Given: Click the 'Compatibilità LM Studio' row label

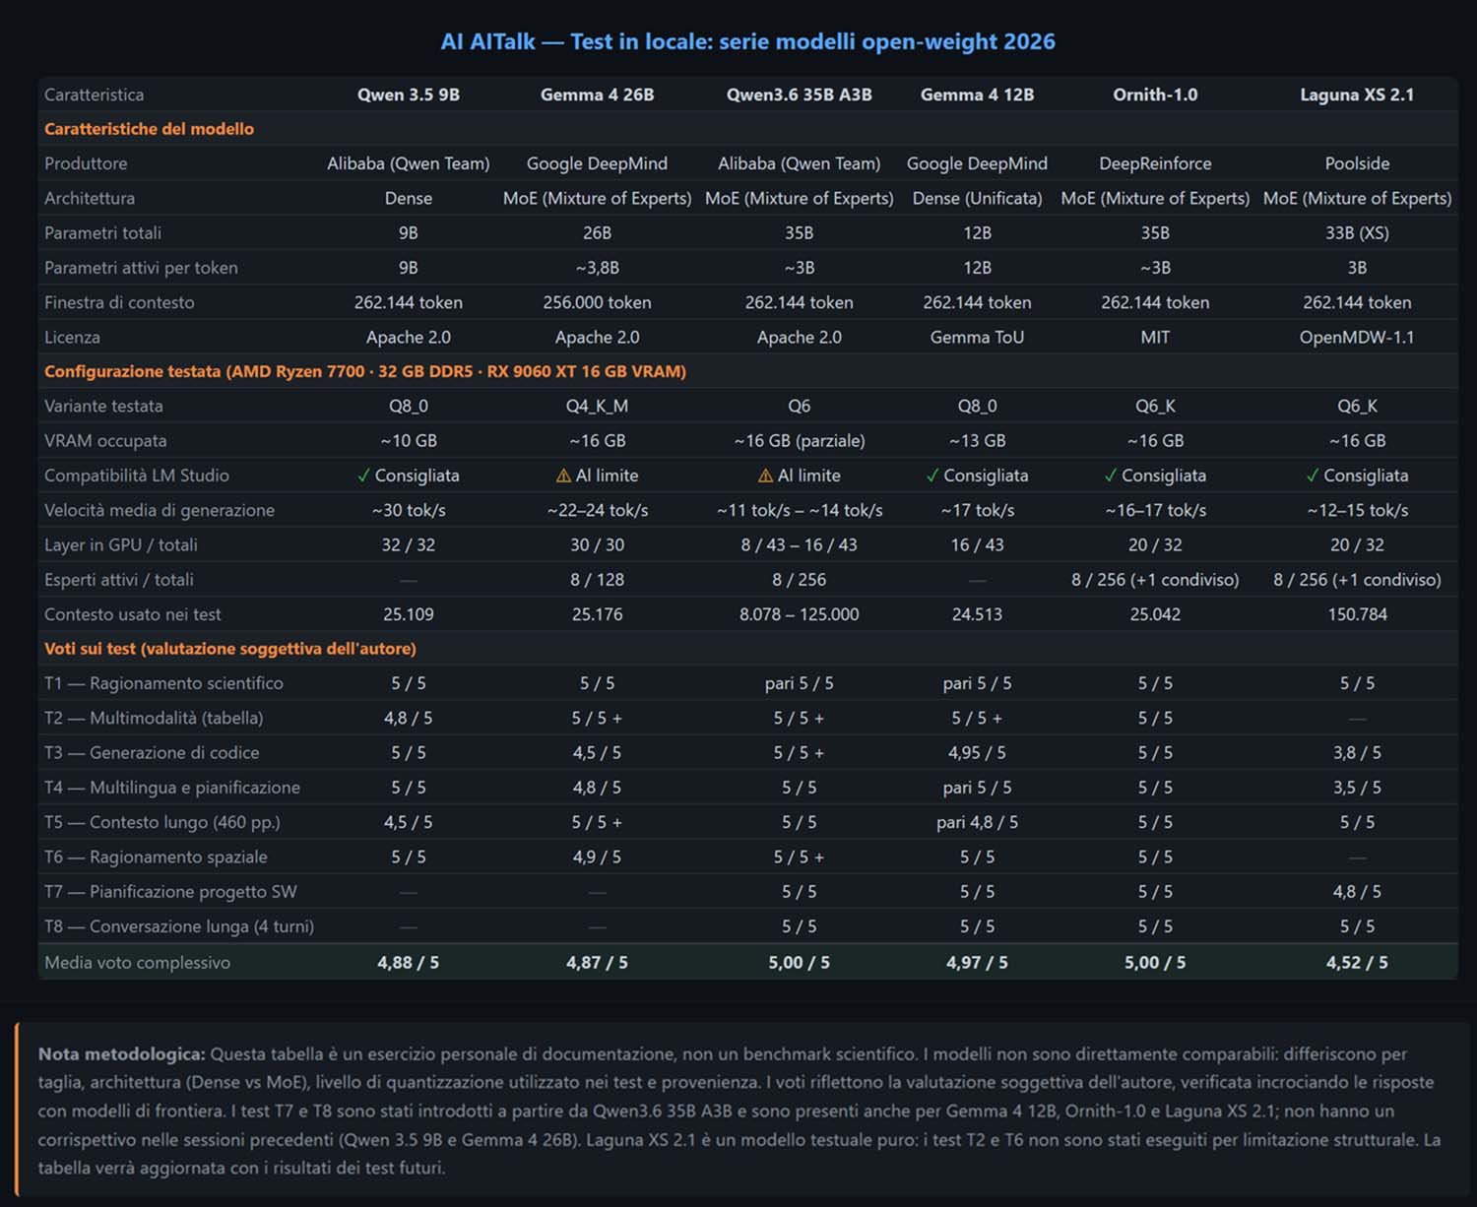Looking at the screenshot, I should coord(137,476).
